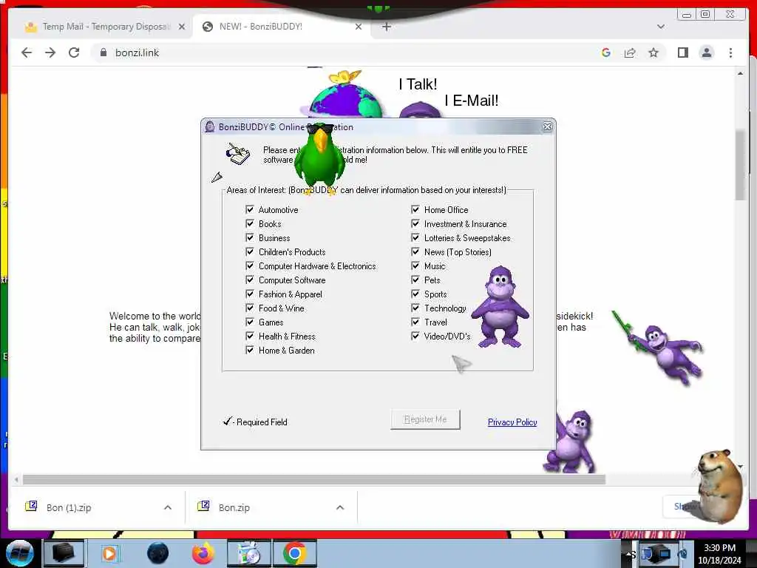Switch to the Temp Mail tab
Image resolution: width=757 pixels, height=568 pixels.
pos(103,27)
